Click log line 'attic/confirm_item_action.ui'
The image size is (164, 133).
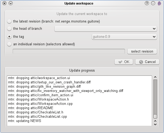pyautogui.click(x=41, y=95)
